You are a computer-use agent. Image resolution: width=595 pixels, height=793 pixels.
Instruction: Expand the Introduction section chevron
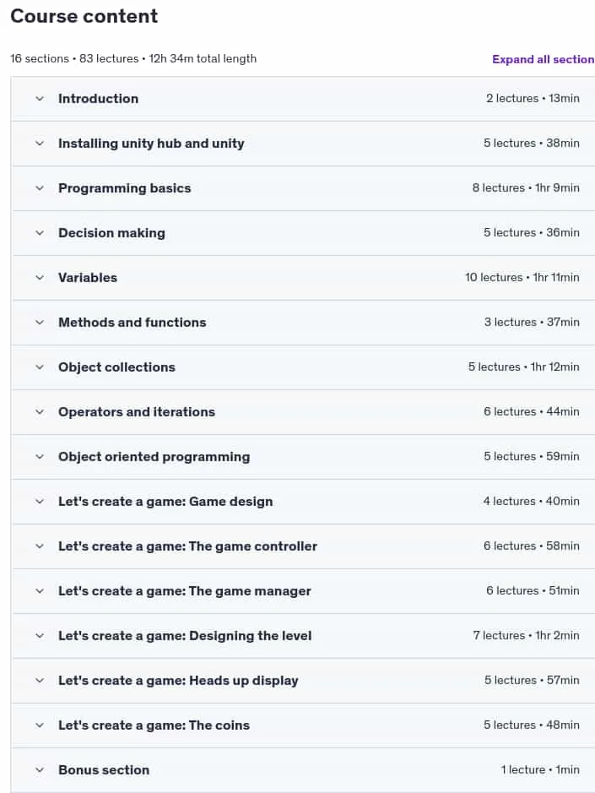click(40, 99)
